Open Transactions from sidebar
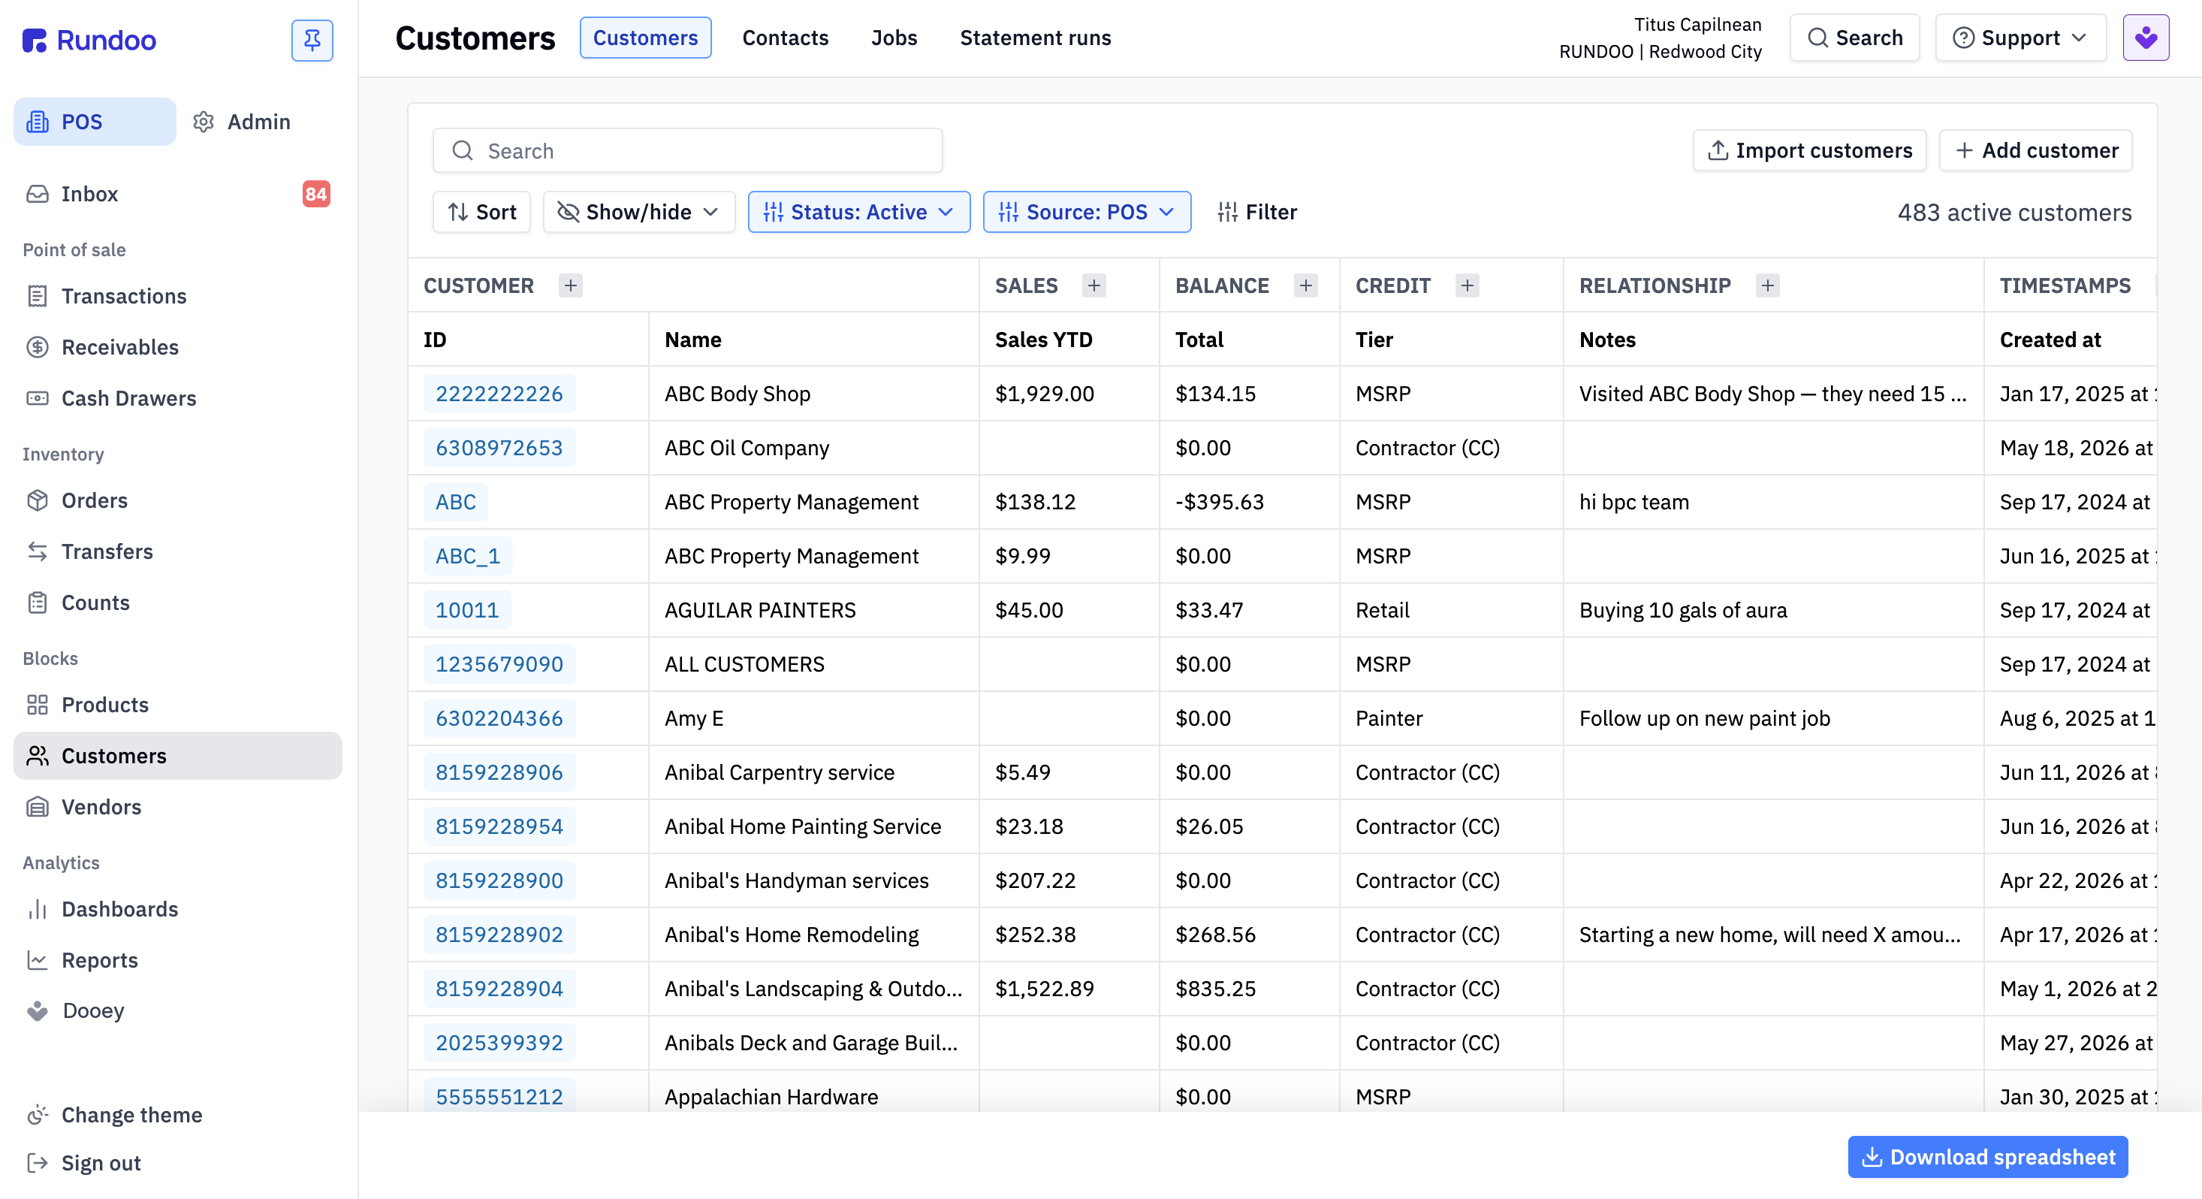The image size is (2202, 1199). [x=177, y=296]
